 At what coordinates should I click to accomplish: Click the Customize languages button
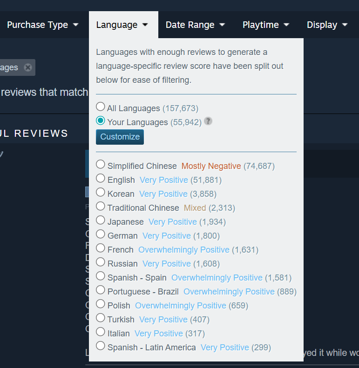coord(120,137)
